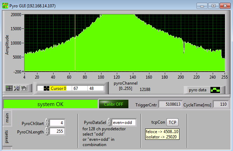The image size is (233, 151).
Task: Toggle the Calibr OFF button
Action: coord(114,104)
